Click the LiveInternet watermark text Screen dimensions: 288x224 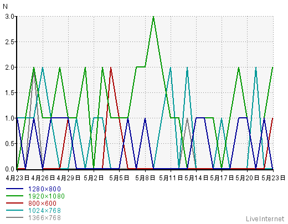[x=265, y=219]
